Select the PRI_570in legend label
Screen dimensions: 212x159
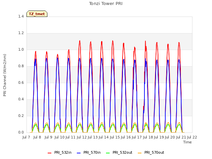click(92, 152)
